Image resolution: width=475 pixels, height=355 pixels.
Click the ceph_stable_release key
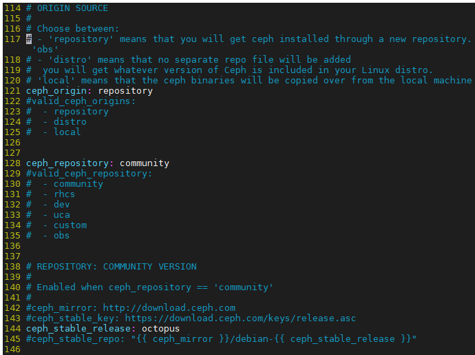click(78, 328)
